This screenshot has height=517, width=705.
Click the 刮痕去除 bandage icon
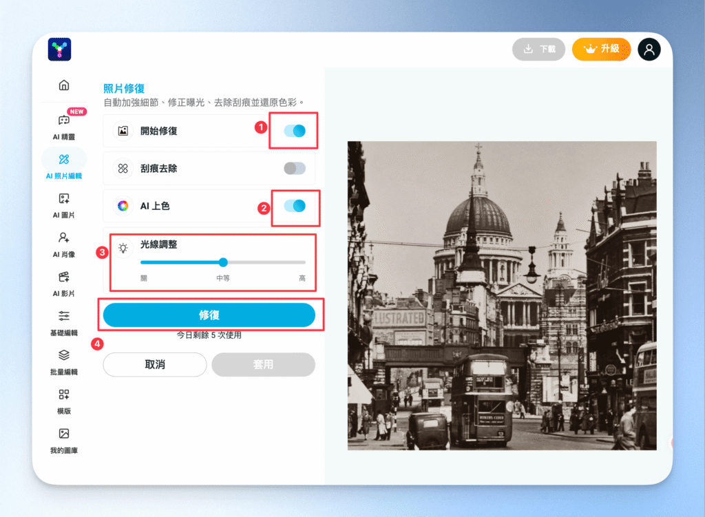coord(123,169)
